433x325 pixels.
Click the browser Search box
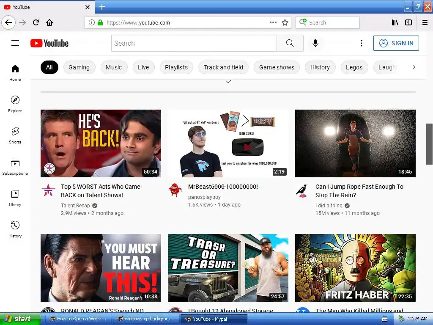tap(328, 22)
